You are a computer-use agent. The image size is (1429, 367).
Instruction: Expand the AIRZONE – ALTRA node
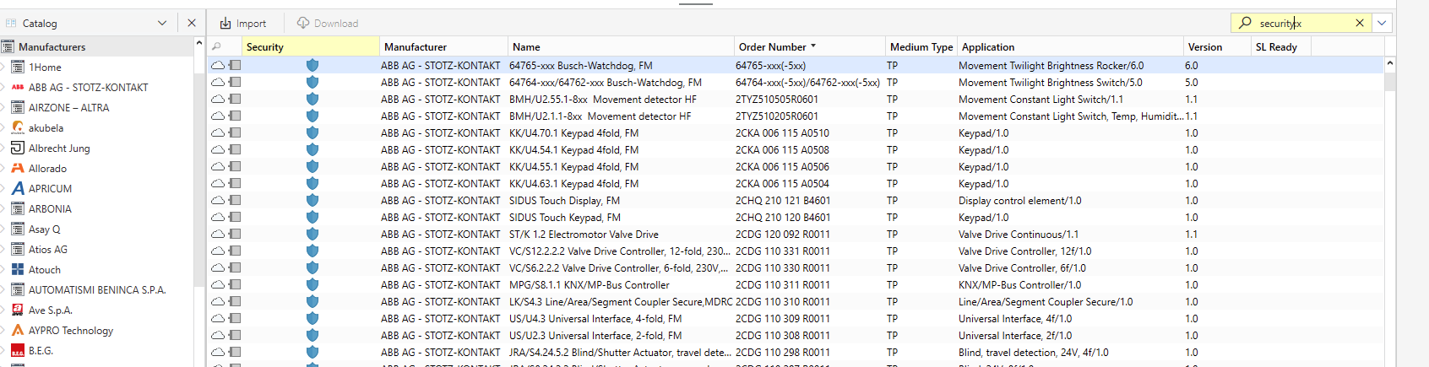coord(3,108)
